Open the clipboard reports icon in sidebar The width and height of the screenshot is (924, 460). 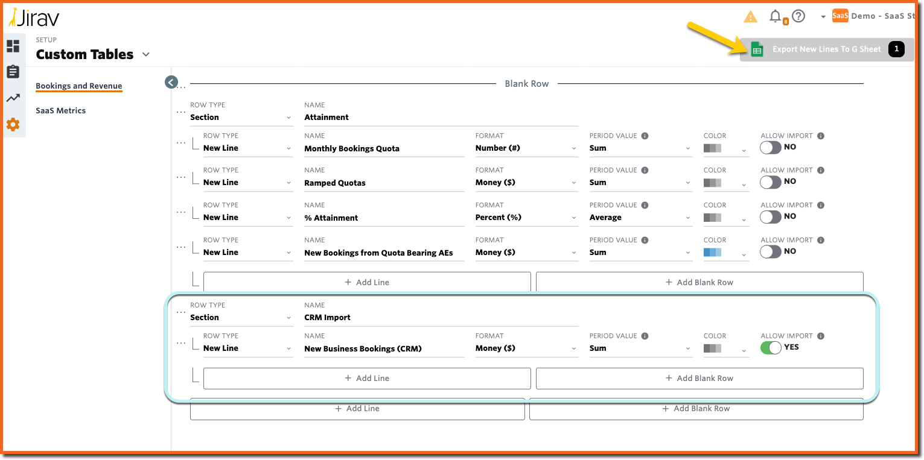(x=13, y=72)
